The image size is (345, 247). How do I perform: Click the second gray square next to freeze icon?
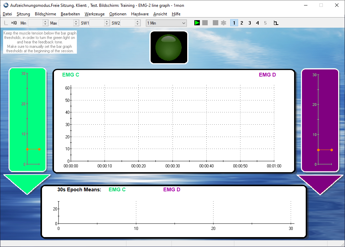click(x=216, y=23)
